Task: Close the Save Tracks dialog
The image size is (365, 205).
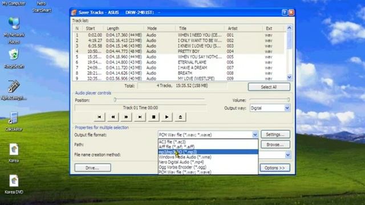Action: point(291,13)
